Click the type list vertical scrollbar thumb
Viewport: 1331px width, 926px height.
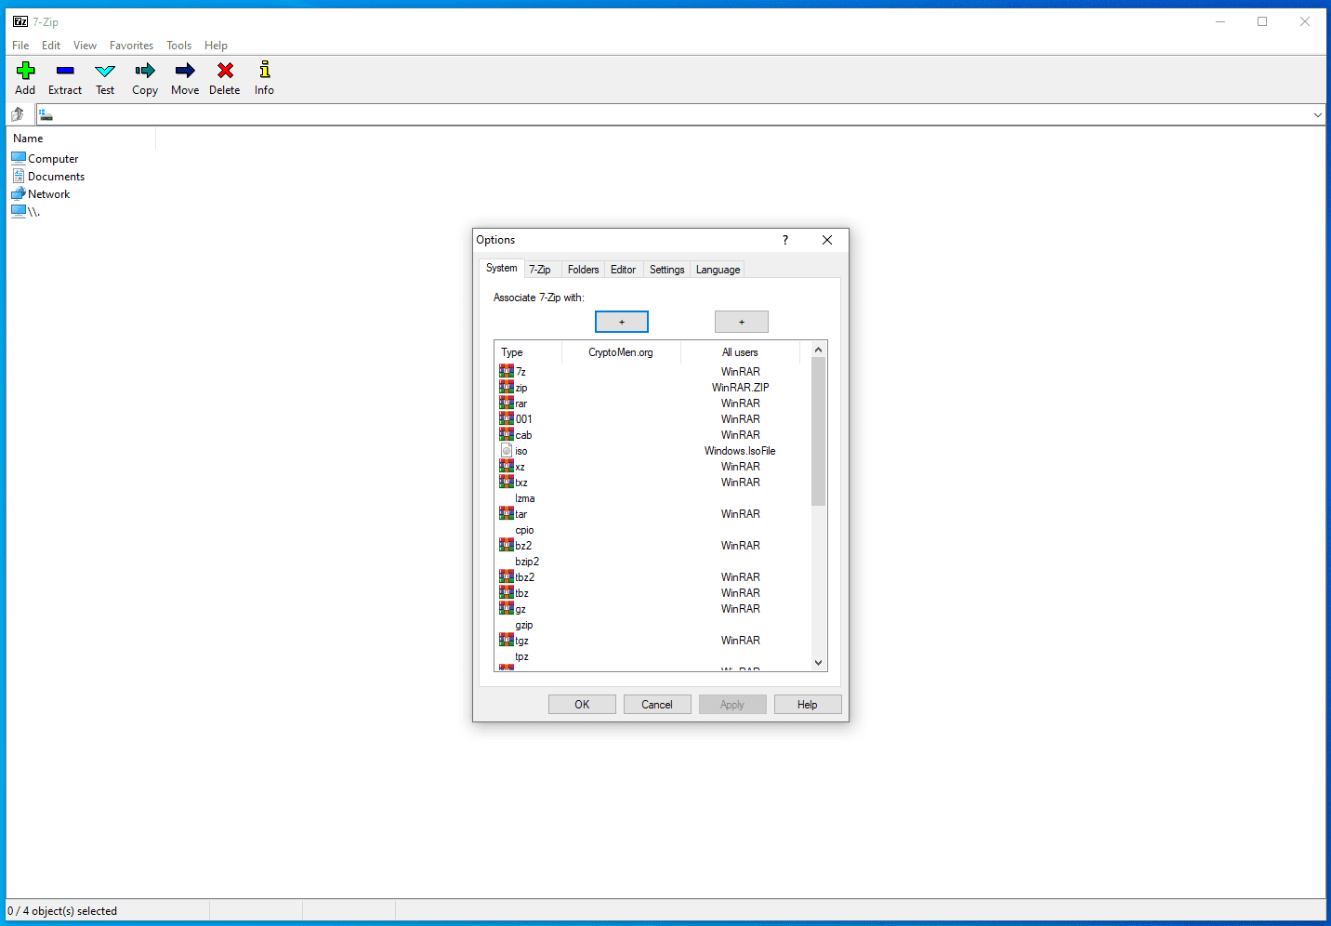click(x=819, y=431)
